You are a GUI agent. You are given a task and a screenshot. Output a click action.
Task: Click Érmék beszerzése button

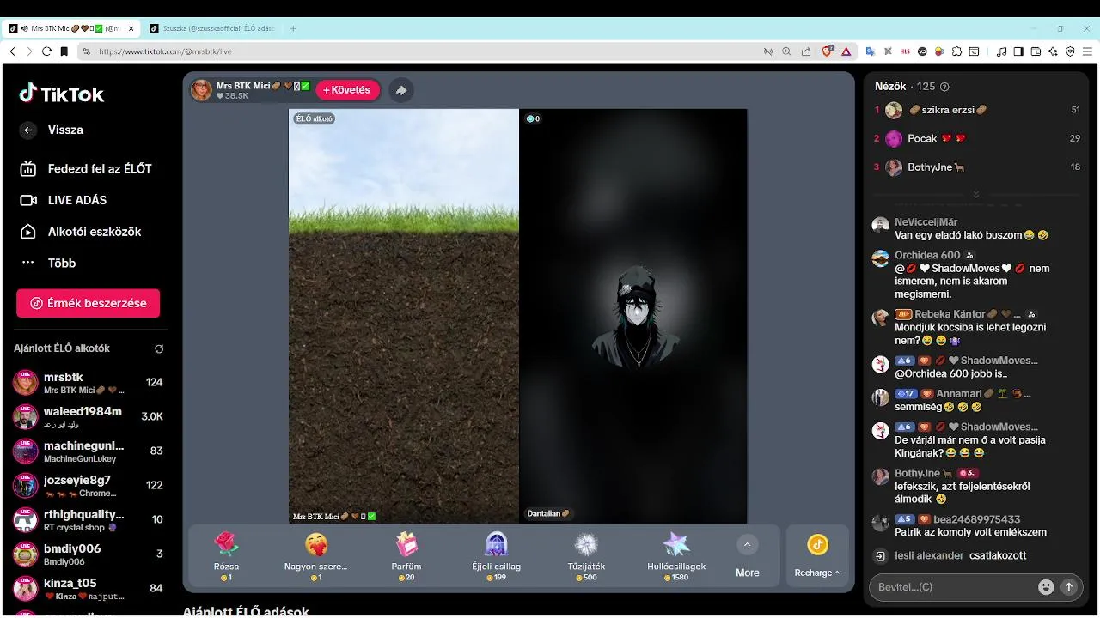click(88, 303)
